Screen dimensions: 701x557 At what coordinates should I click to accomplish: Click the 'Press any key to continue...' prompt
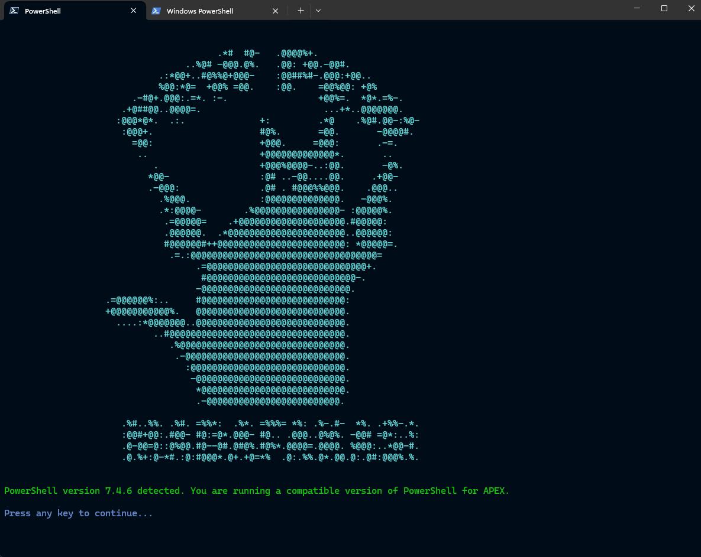pyautogui.click(x=78, y=513)
